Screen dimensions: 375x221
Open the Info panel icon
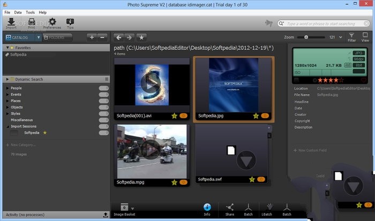[207, 210]
